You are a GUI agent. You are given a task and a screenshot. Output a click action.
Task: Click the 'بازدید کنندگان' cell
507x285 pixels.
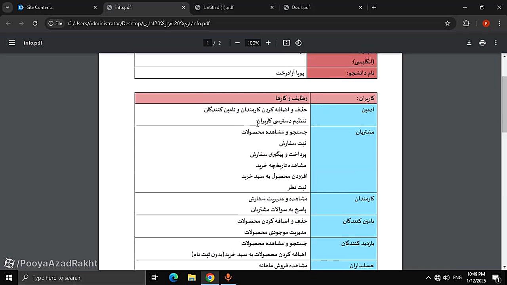pos(343,249)
